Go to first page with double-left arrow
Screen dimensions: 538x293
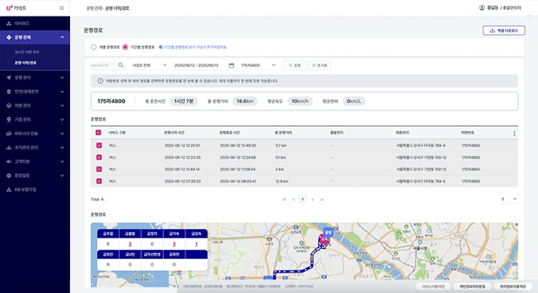pyautogui.click(x=285, y=200)
